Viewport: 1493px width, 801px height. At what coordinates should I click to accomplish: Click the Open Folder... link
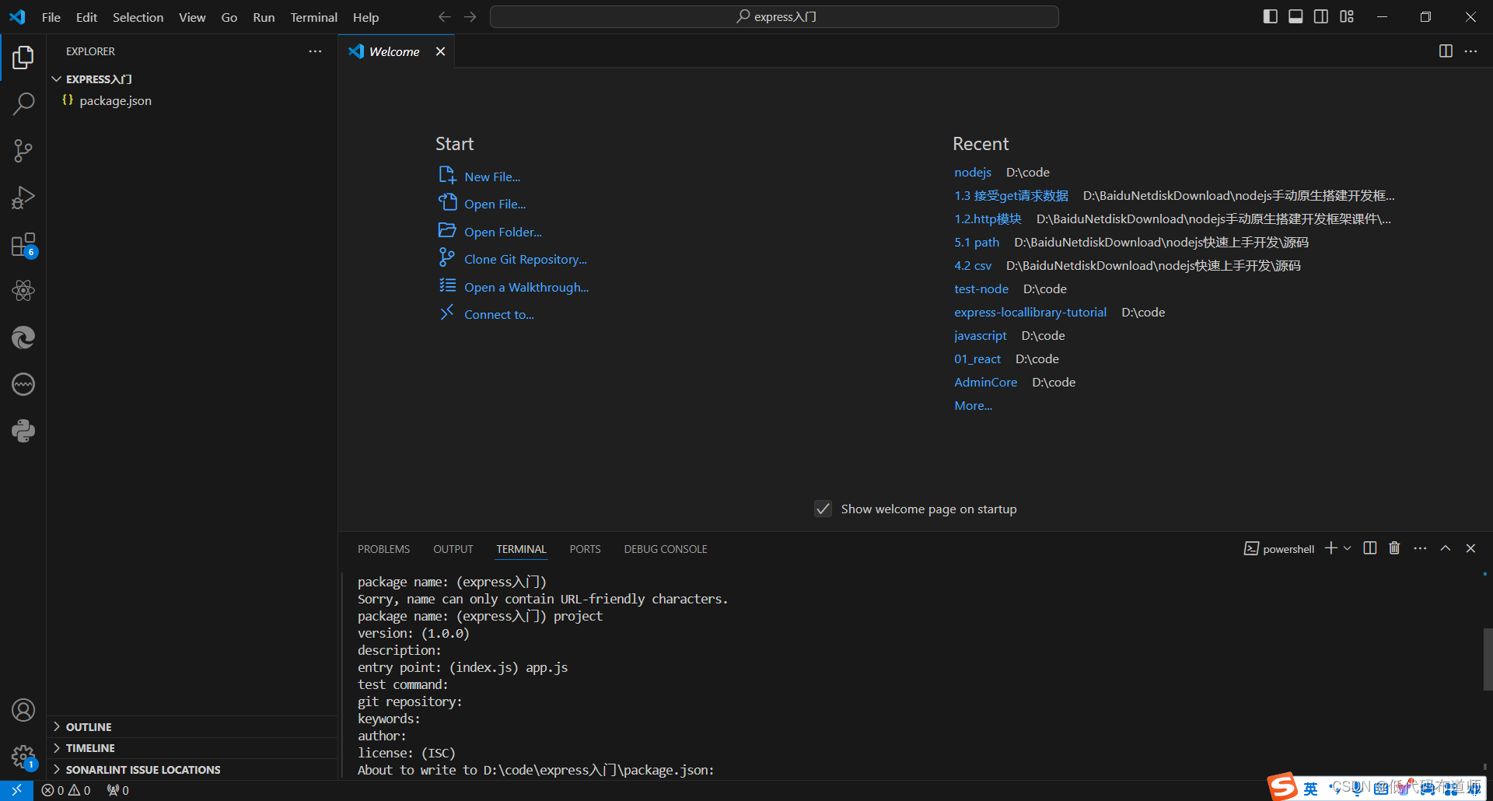[503, 233]
